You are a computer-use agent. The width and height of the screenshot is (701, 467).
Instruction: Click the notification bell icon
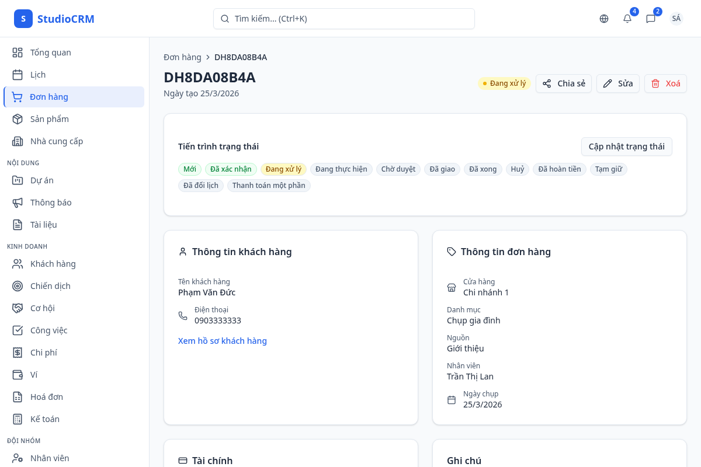(627, 19)
